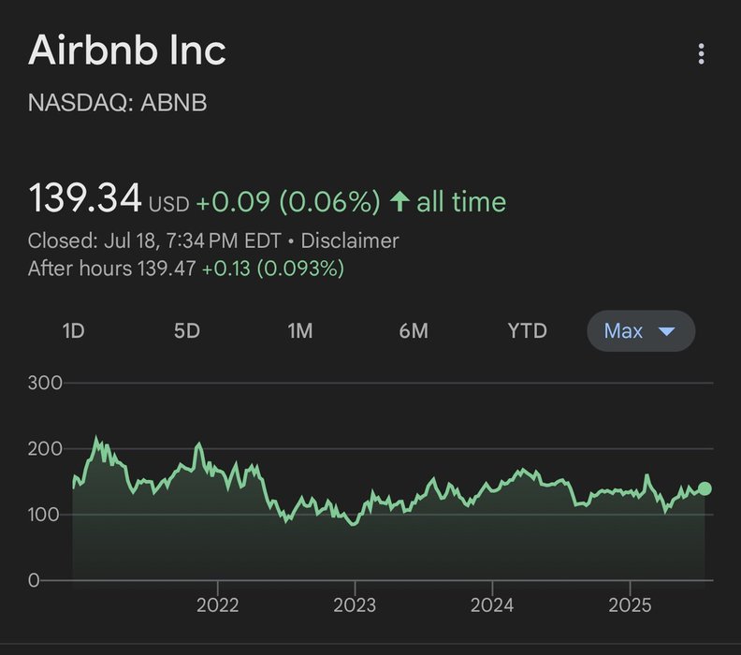This screenshot has width=741, height=655.
Task: Select the 1D time range
Action: point(73,331)
